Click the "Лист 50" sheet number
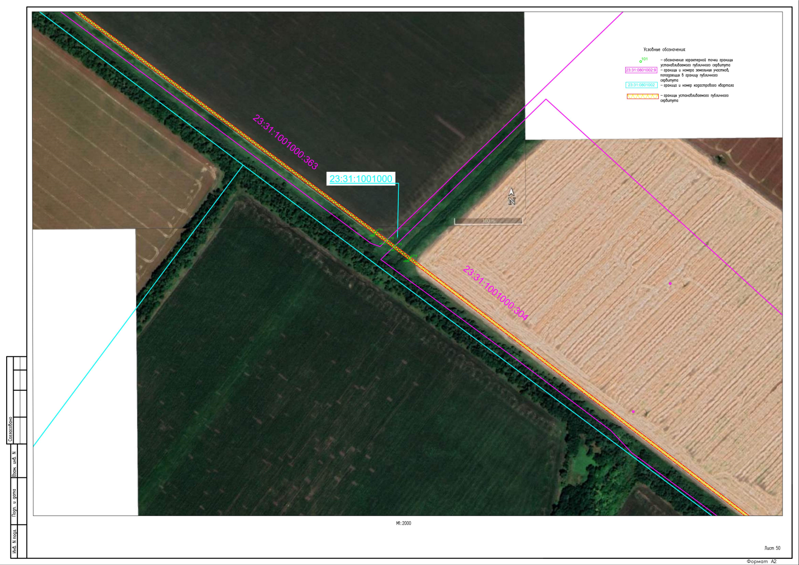The width and height of the screenshot is (799, 565). (772, 548)
